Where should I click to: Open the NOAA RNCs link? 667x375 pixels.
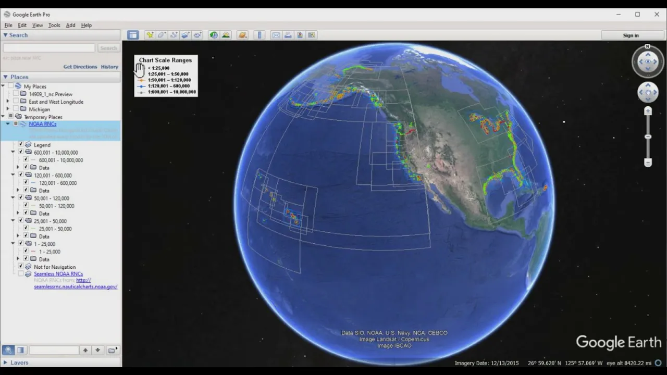[x=43, y=124]
